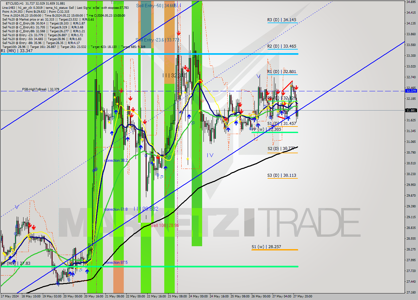Select the 'R3 (D) | 34.145' pivot label
Viewport: 418px width, 300px height.
coord(282,20)
